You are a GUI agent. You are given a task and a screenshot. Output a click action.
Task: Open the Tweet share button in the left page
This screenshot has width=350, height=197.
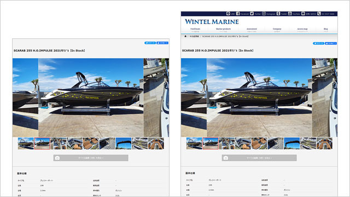tap(150, 43)
